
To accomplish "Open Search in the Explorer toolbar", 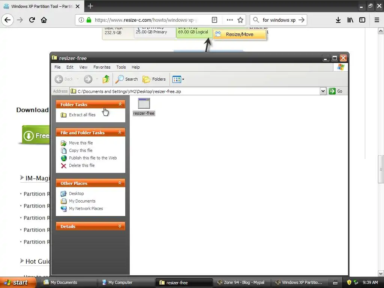I will (127, 79).
